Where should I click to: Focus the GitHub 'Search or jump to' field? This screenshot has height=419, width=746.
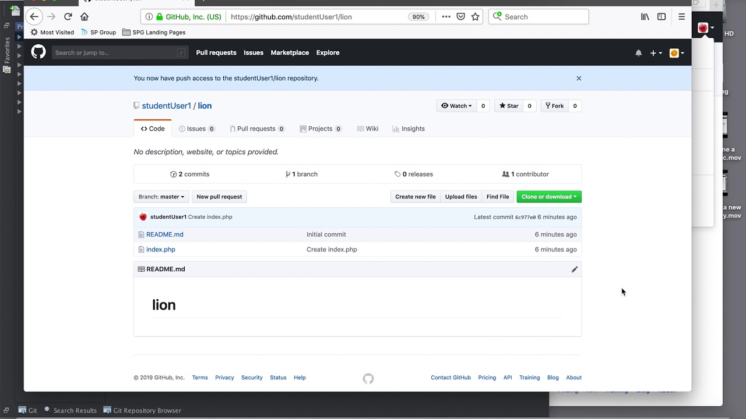click(x=120, y=52)
